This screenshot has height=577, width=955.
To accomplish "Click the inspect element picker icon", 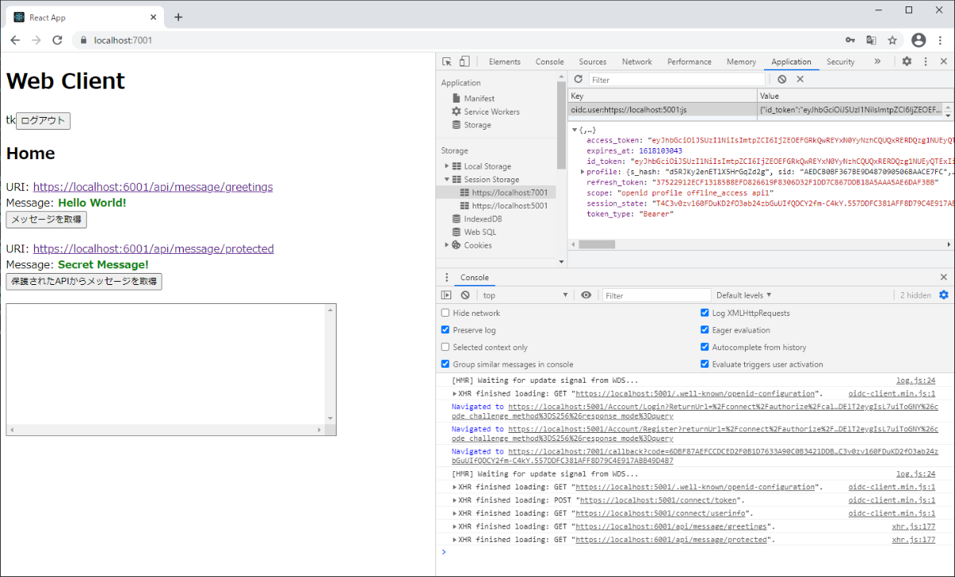I will pos(447,61).
